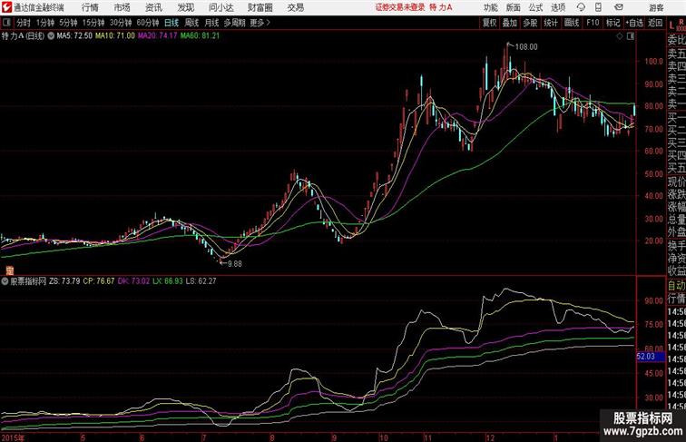The height and width of the screenshot is (442, 686).
Task: Open the mail envelope icon
Action: click(x=619, y=7)
